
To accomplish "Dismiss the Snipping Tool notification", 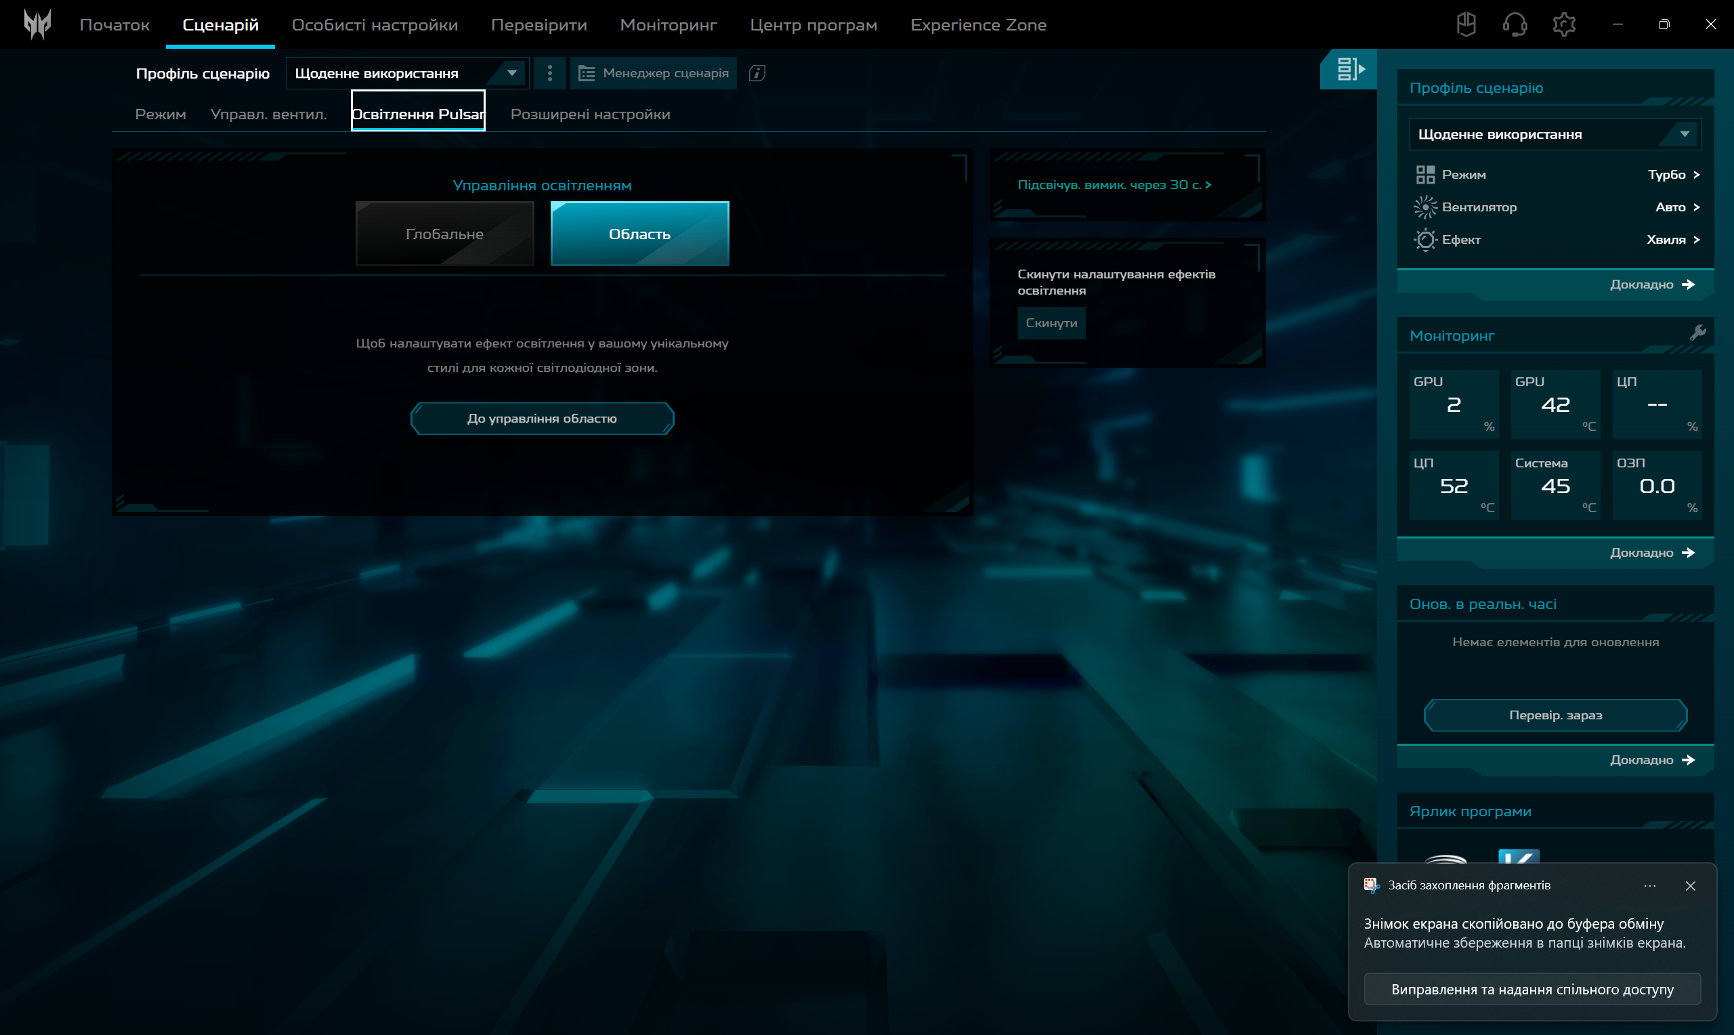I will (1690, 886).
